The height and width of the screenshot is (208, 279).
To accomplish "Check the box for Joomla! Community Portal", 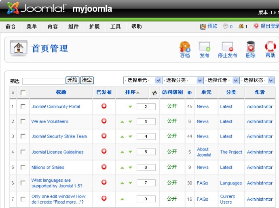I will [x=23, y=106].
